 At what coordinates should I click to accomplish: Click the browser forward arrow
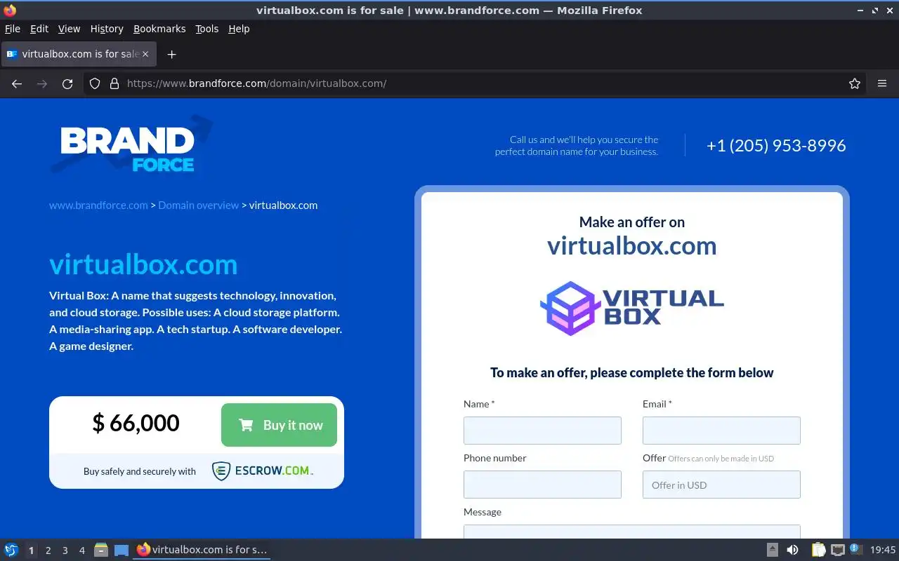tap(42, 83)
